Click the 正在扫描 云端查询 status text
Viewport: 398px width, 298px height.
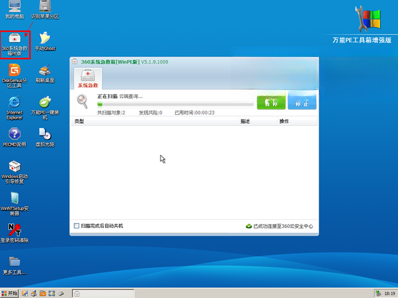[120, 96]
